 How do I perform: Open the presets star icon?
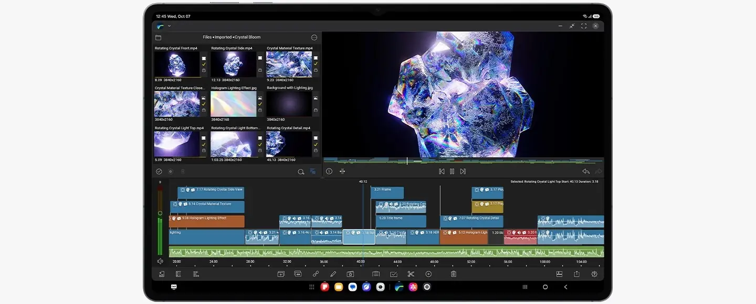[x=350, y=274]
